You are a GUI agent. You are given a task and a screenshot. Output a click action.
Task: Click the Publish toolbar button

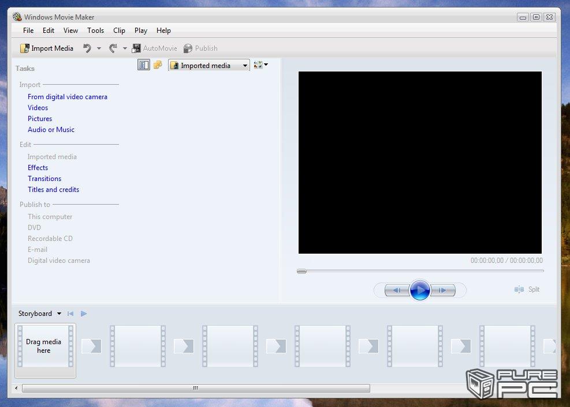(x=200, y=48)
